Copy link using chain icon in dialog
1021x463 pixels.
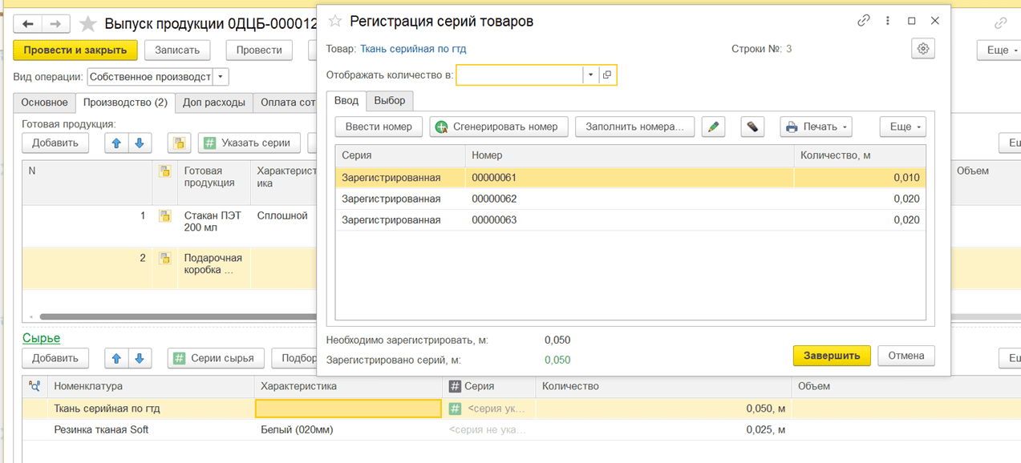pyautogui.click(x=864, y=21)
